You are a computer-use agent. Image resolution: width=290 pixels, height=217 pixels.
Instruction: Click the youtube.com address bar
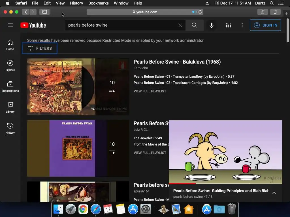click(145, 12)
